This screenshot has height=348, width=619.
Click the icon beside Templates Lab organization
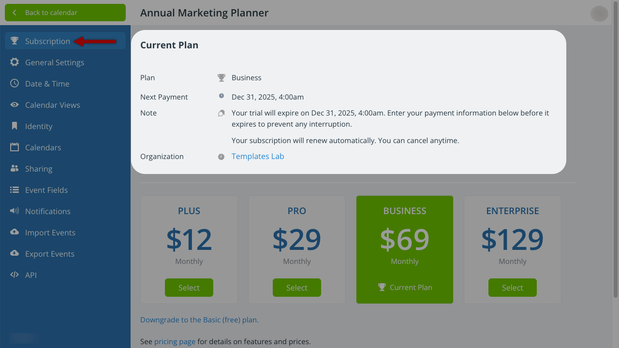(x=221, y=157)
